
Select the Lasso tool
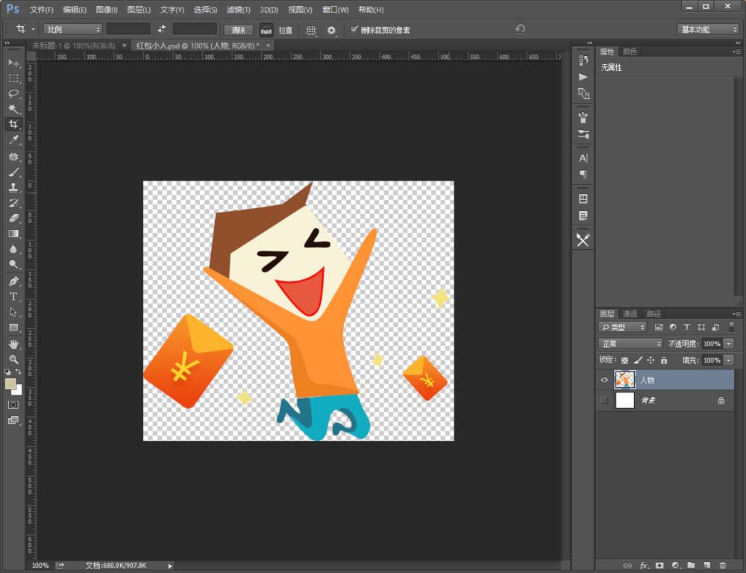pos(13,93)
